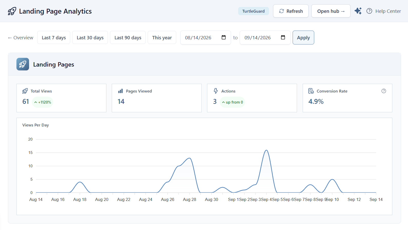408x230 pixels.
Task: Click the Aug 14 axis label
Action: (x=36, y=199)
